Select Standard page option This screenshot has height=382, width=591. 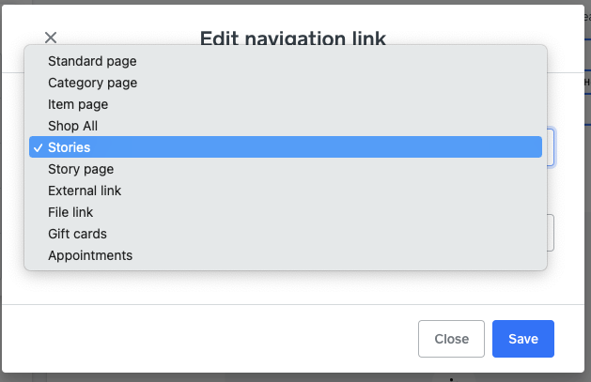pos(92,61)
